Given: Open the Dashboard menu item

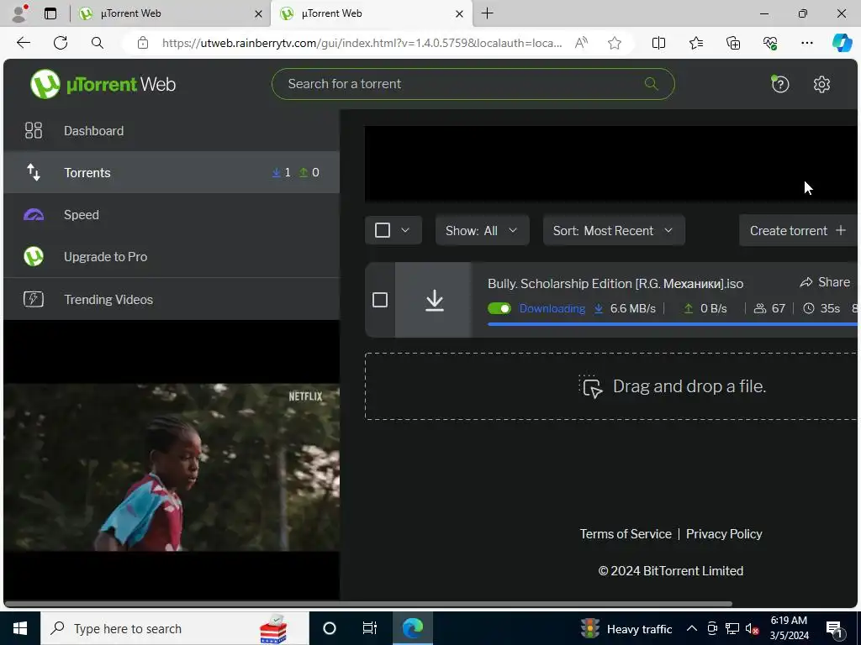Looking at the screenshot, I should [172, 130].
